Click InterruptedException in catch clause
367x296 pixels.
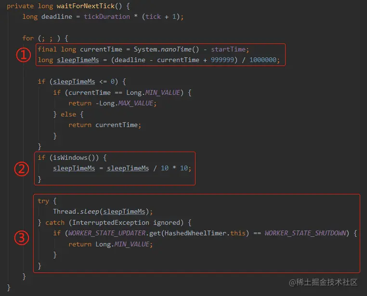[x=110, y=222]
